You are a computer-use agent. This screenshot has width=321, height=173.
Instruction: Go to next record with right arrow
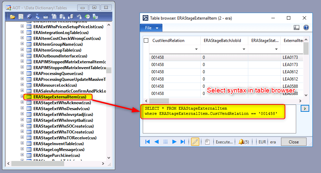pos(174,142)
